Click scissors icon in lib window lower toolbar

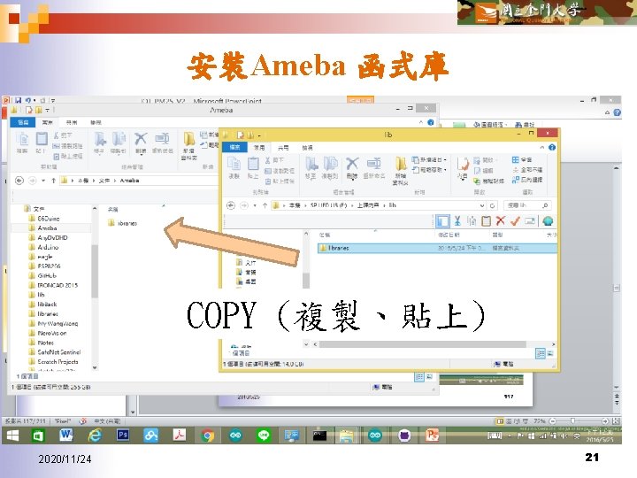click(457, 220)
